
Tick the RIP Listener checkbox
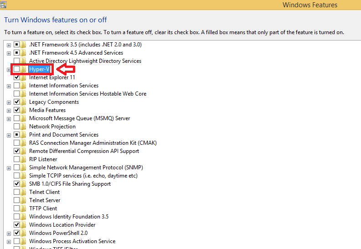16,159
